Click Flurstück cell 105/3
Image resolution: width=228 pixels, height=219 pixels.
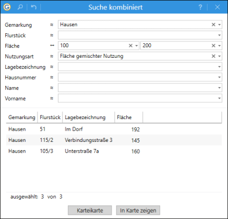point(47,151)
